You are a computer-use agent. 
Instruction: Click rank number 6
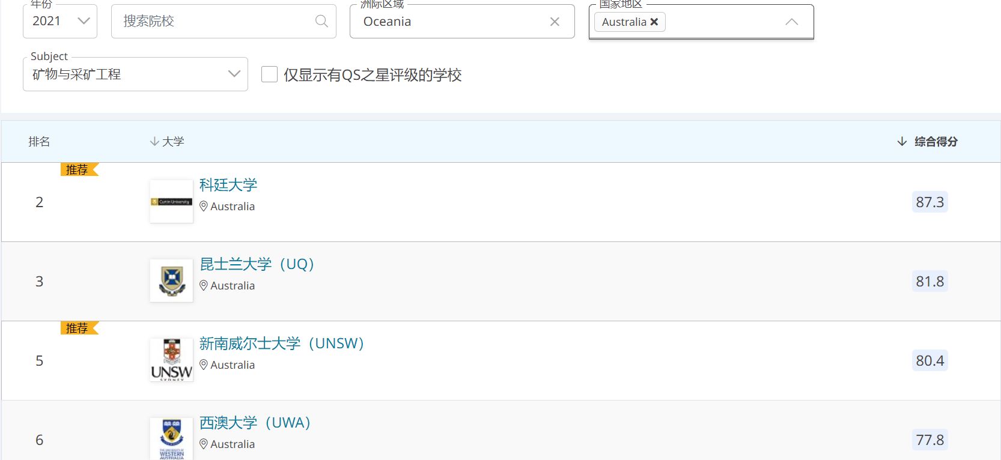coord(39,440)
